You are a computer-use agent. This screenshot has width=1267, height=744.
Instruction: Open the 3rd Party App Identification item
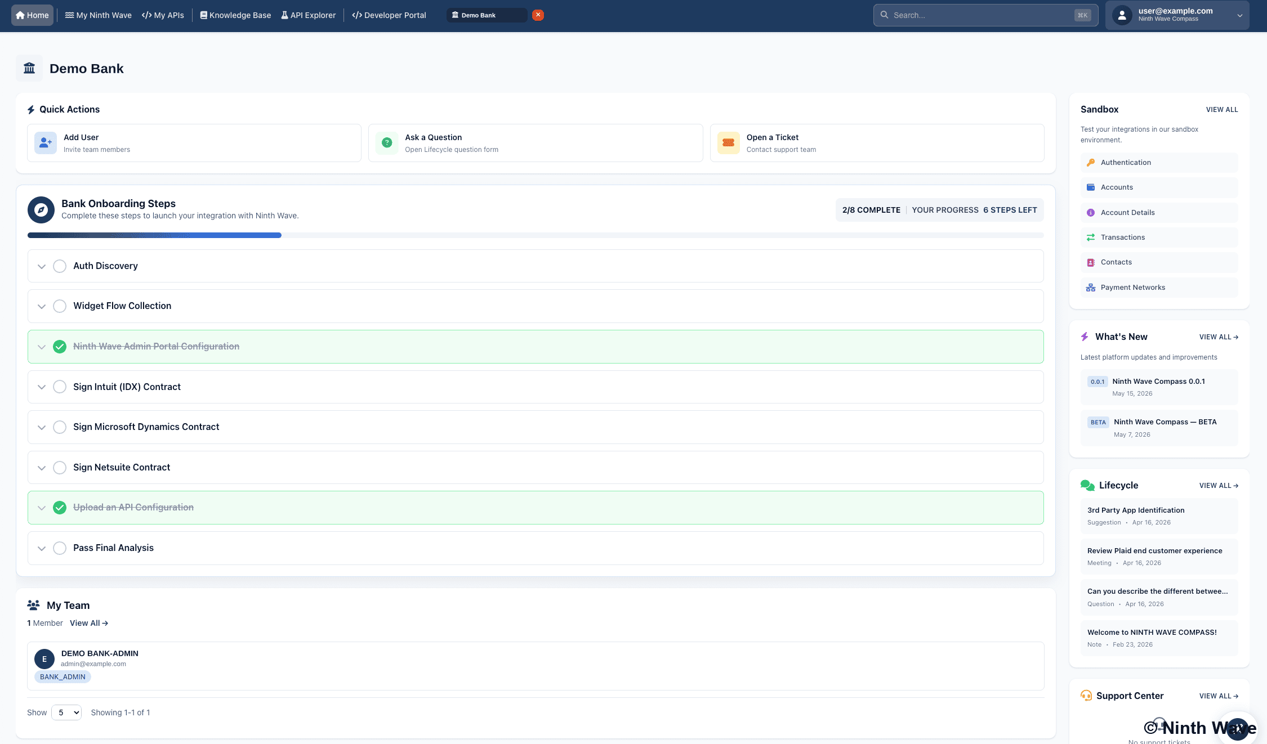tap(1159, 516)
